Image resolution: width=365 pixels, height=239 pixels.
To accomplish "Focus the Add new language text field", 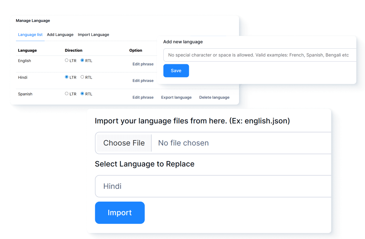I will (258, 55).
